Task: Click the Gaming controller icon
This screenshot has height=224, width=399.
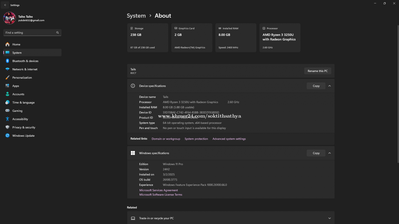Action: click(7, 111)
